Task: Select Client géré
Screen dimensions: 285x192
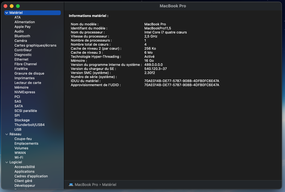Action: click(23, 181)
